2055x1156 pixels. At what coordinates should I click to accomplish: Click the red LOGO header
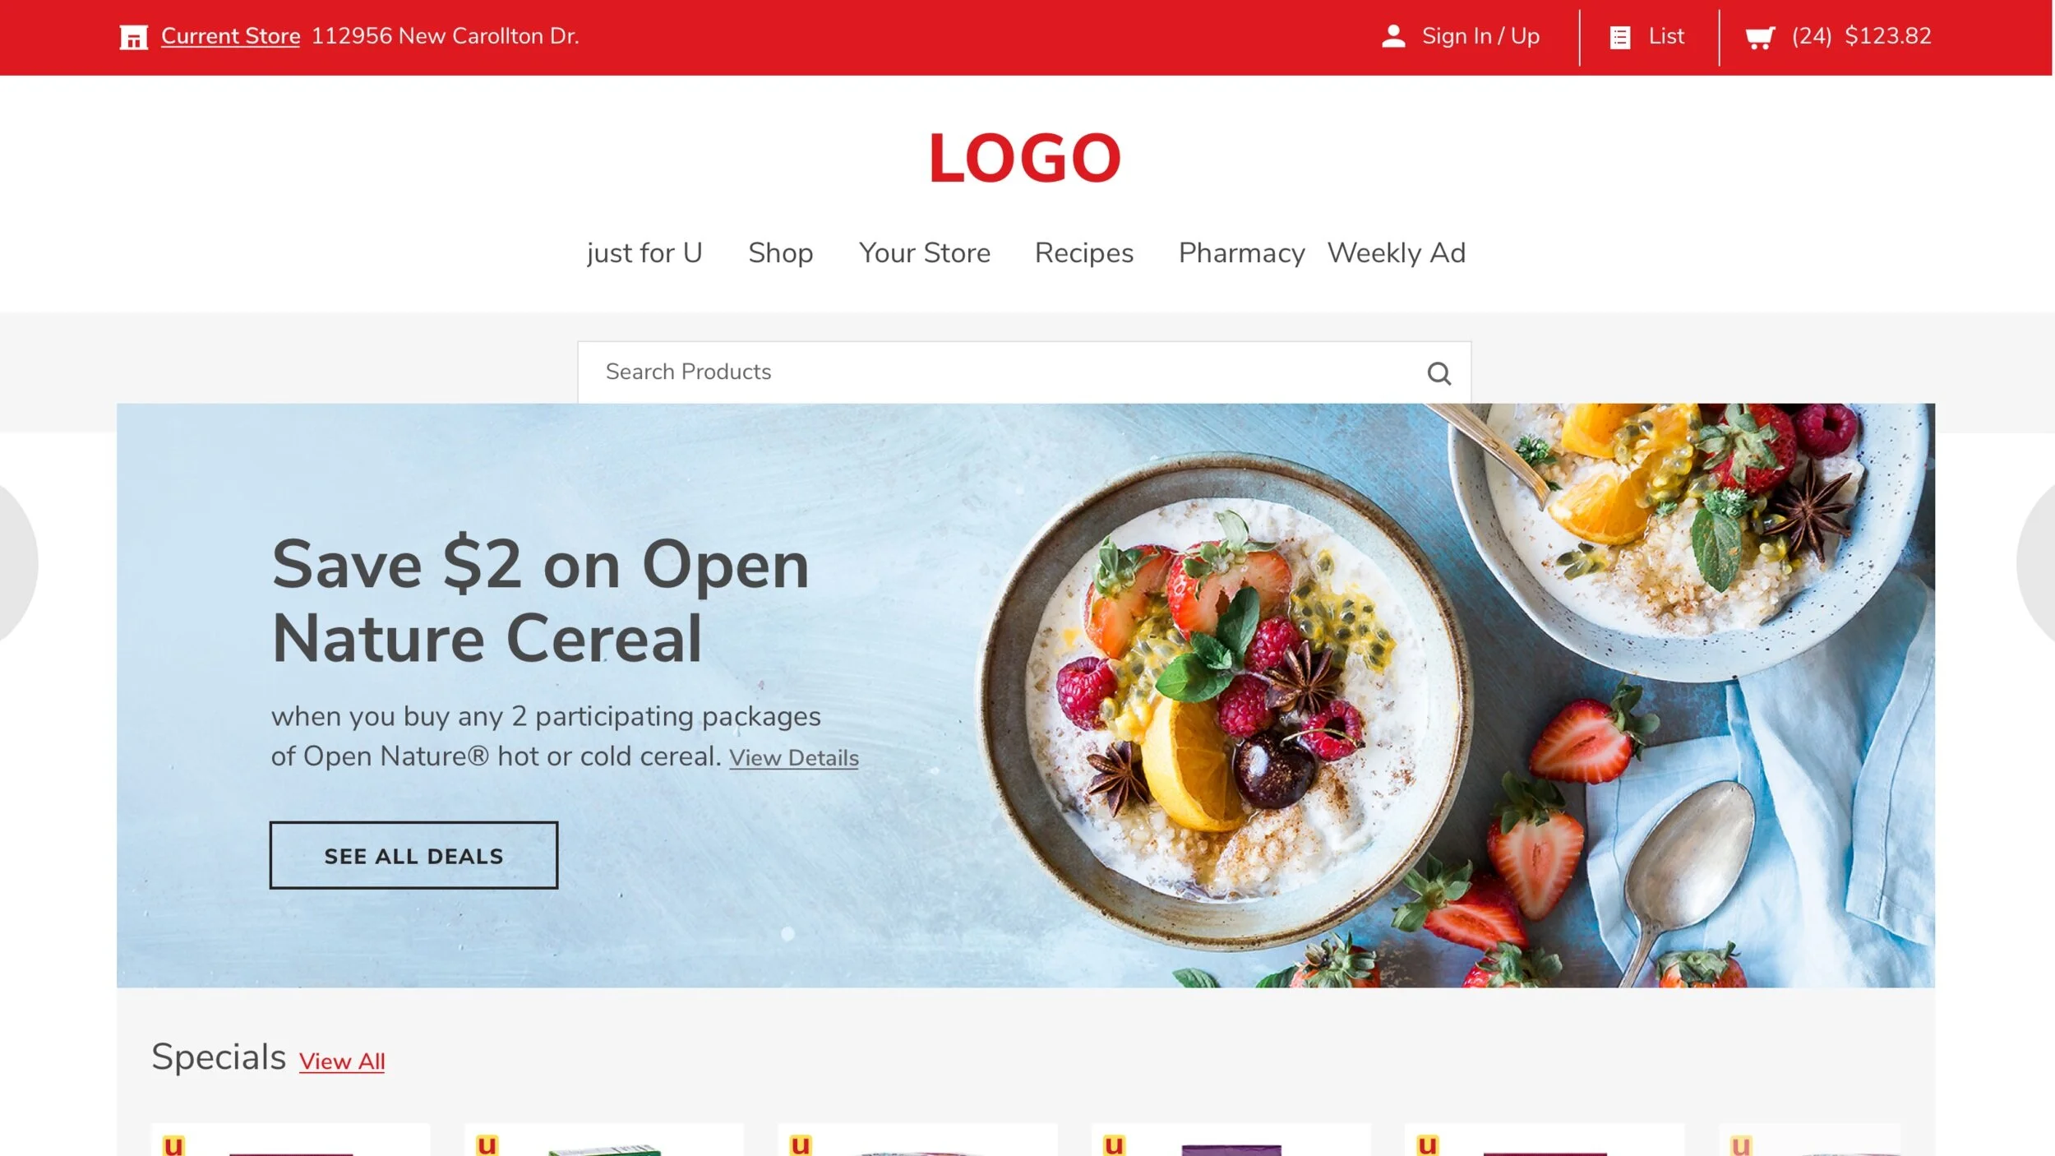pos(1024,158)
